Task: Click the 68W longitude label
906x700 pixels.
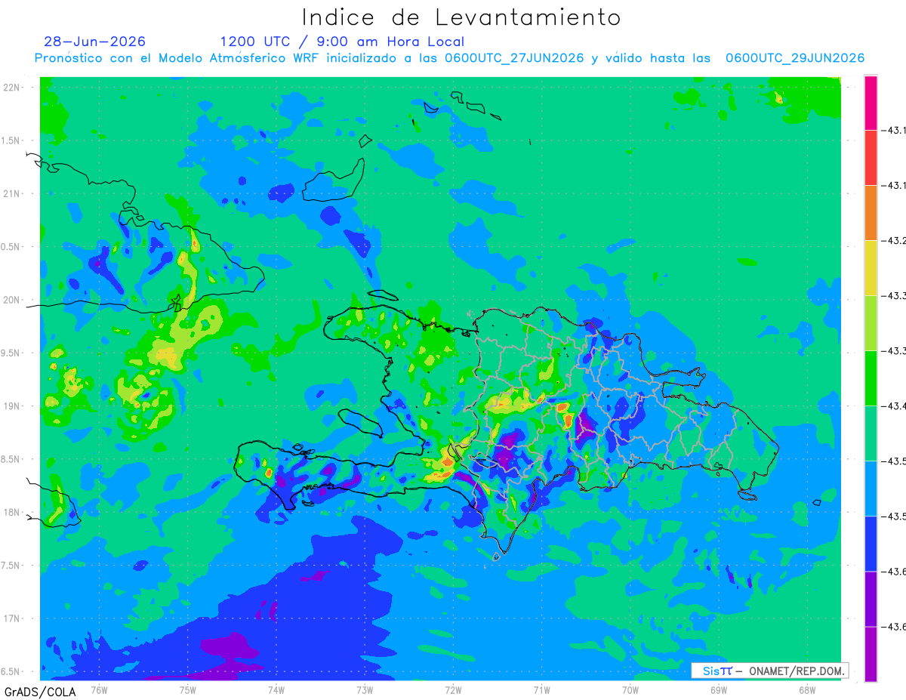Action: tap(807, 689)
